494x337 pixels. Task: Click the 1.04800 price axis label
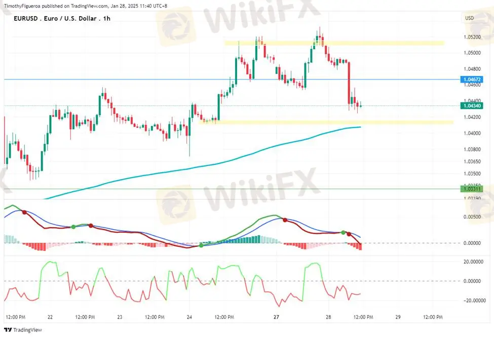pos(472,69)
